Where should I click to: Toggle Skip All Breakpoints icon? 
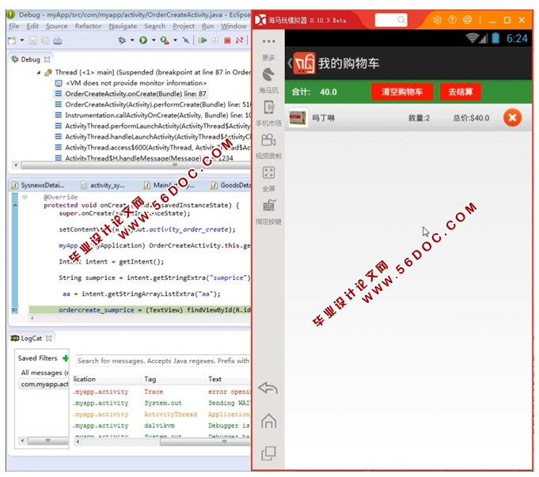coord(186,40)
